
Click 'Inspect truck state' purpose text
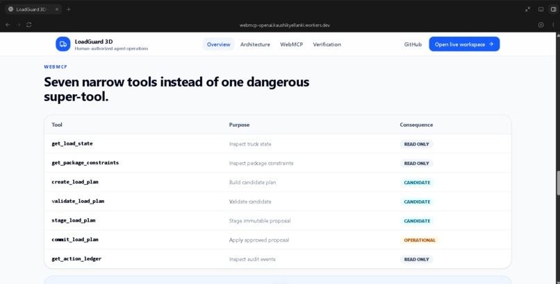click(x=250, y=144)
